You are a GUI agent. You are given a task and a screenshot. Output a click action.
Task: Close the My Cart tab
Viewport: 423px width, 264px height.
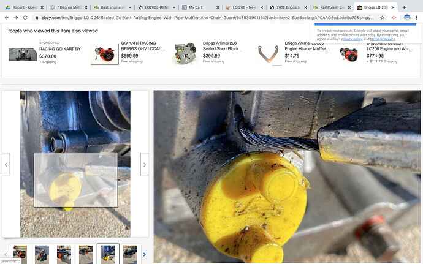[x=218, y=7]
